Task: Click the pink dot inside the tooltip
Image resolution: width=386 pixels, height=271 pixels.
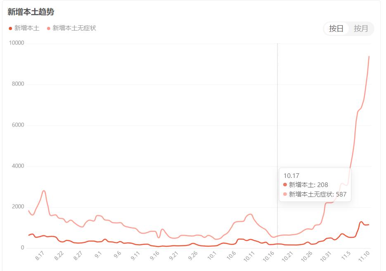Action: 286,194
